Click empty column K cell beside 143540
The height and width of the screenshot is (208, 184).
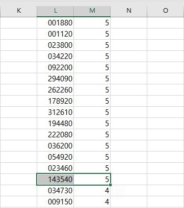[18, 180]
